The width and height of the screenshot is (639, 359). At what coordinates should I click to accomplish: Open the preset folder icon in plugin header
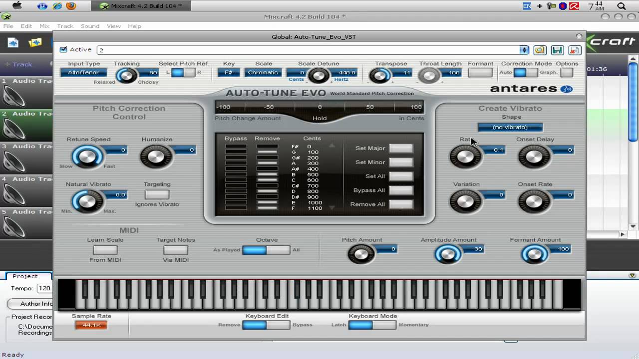(540, 50)
